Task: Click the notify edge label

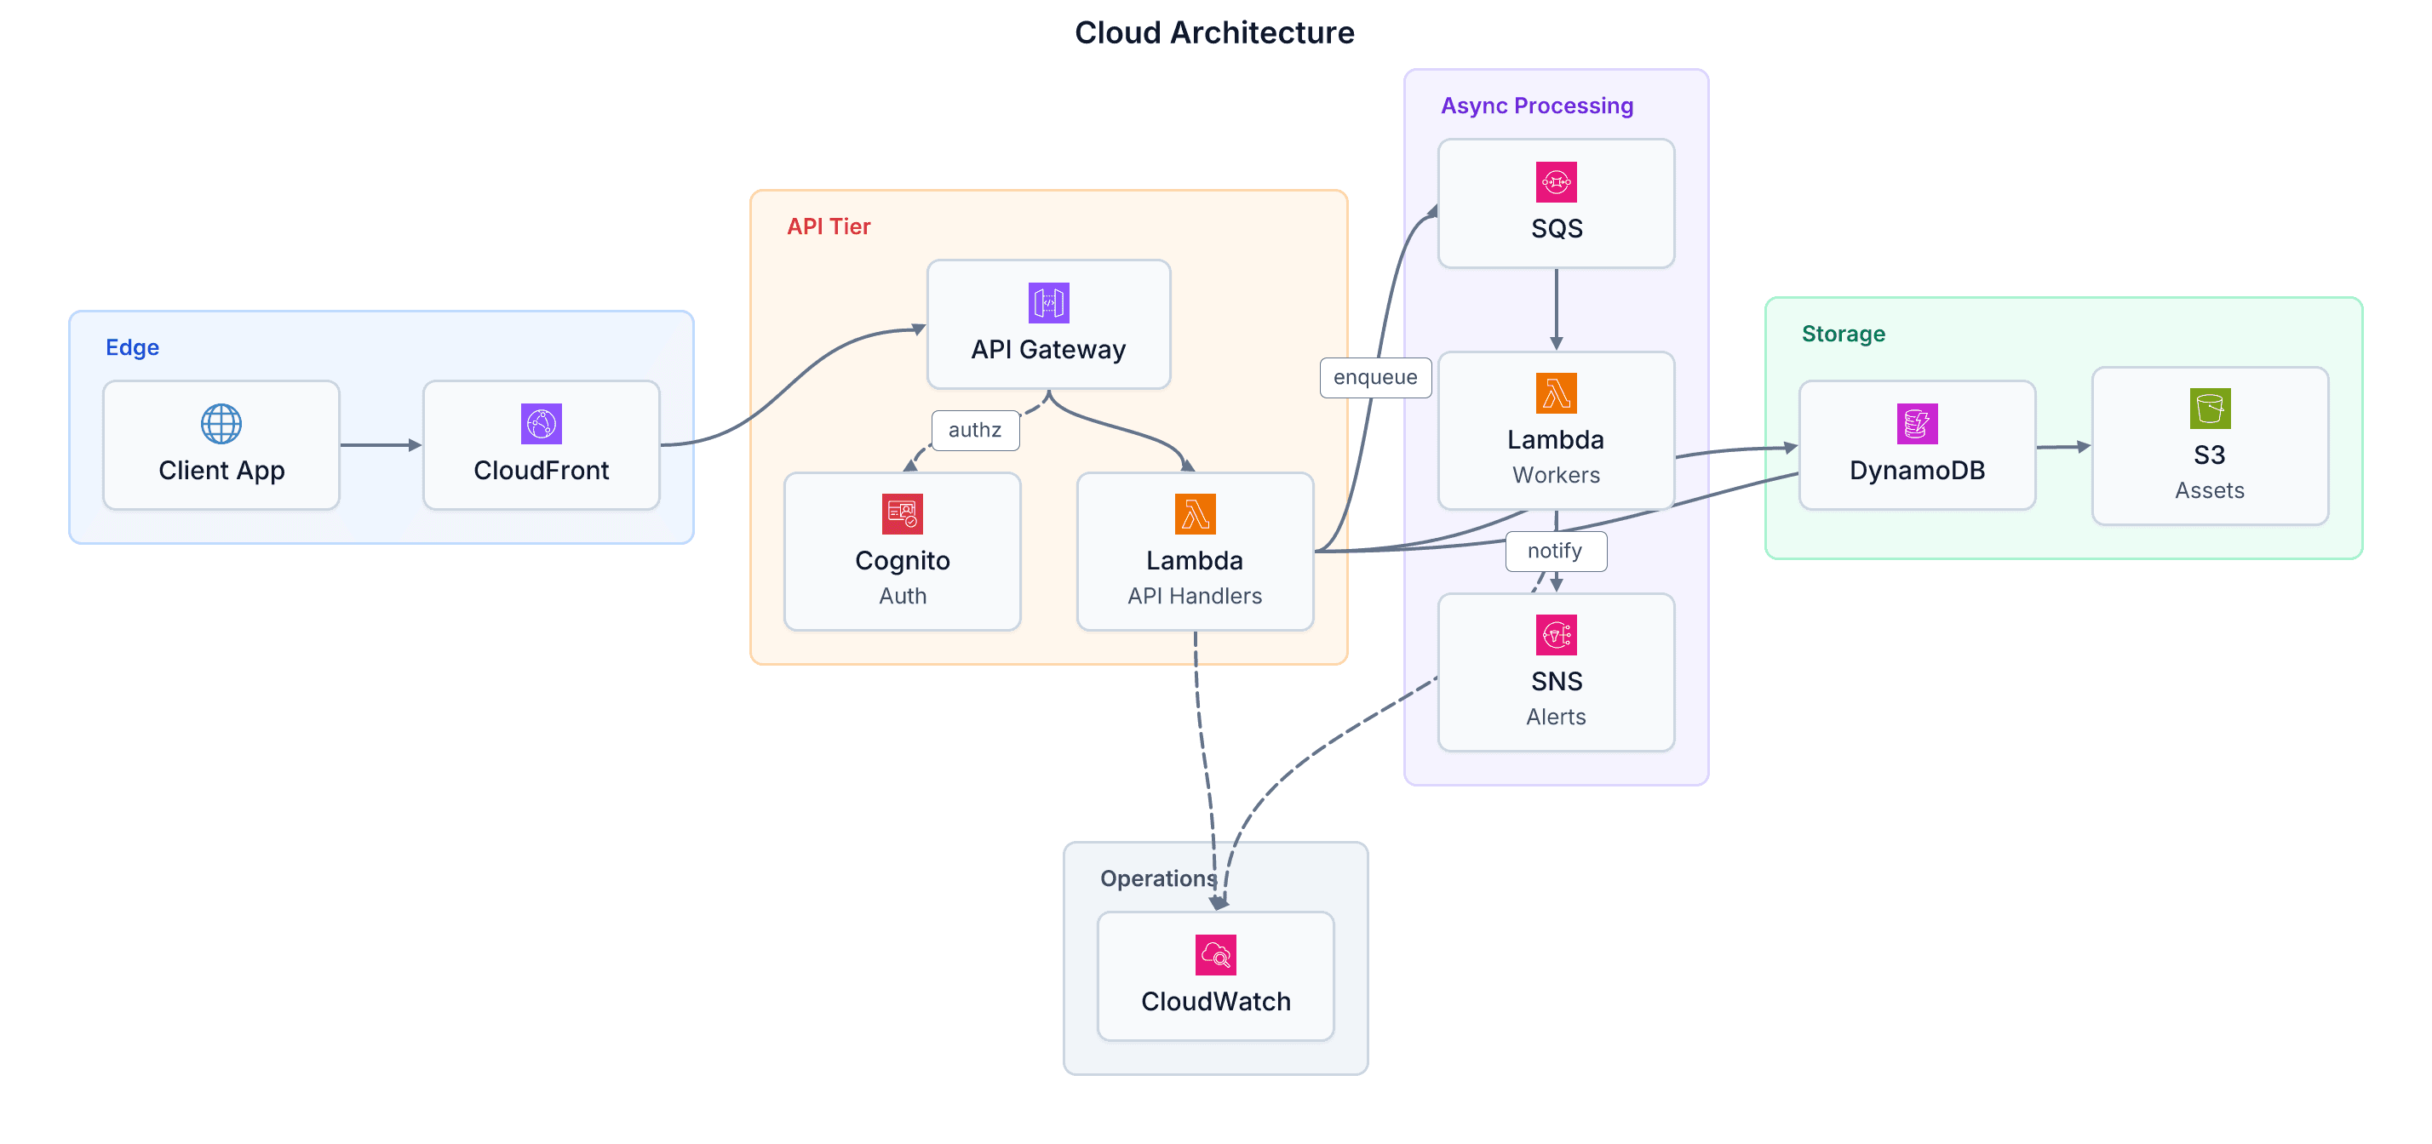Action: 1554,552
